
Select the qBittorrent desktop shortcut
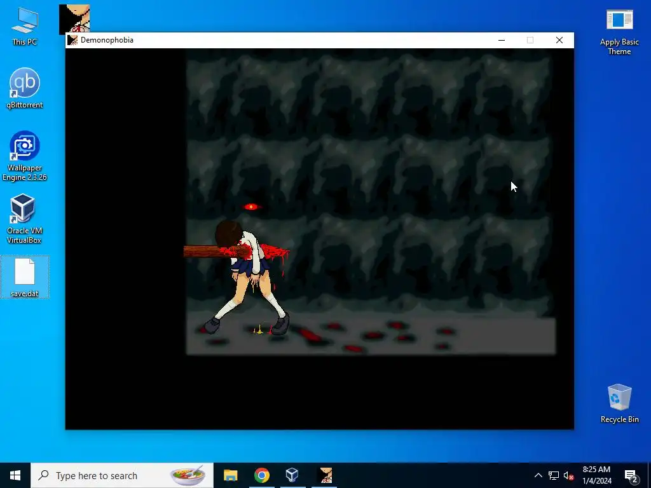[25, 88]
